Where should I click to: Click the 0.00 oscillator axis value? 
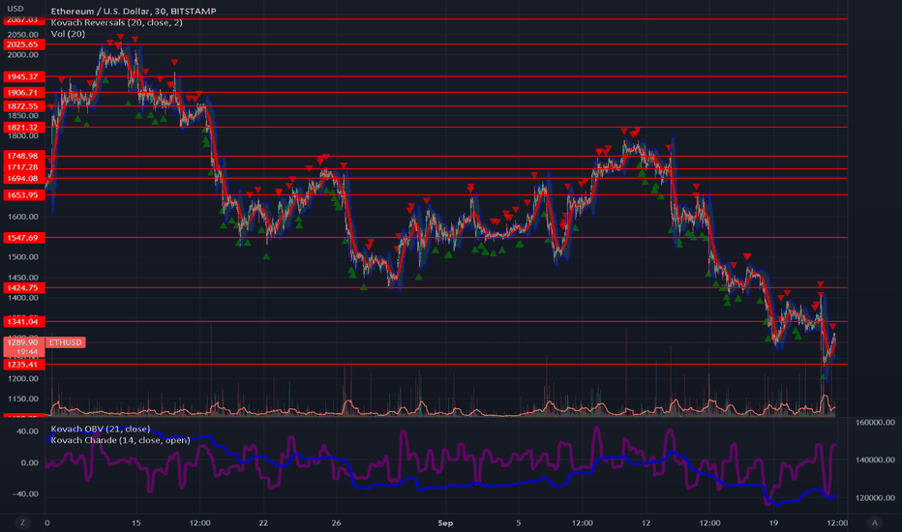tap(30, 462)
